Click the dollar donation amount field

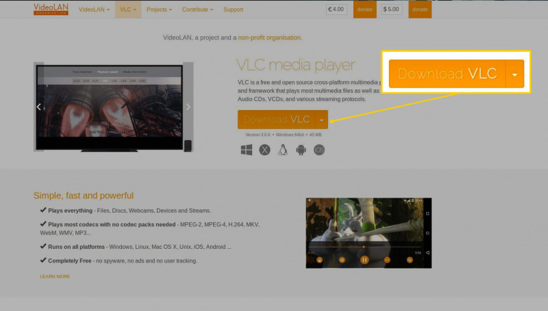(391, 10)
